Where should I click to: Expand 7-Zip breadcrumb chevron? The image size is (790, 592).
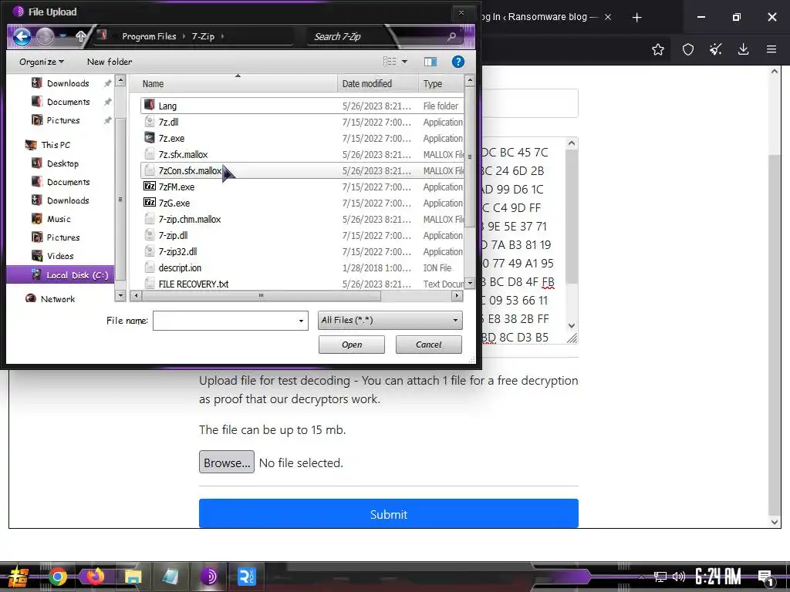tap(223, 36)
